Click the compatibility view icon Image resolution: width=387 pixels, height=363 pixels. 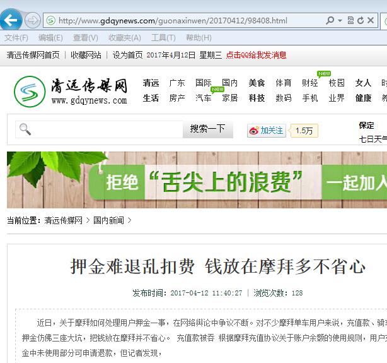[350, 20]
